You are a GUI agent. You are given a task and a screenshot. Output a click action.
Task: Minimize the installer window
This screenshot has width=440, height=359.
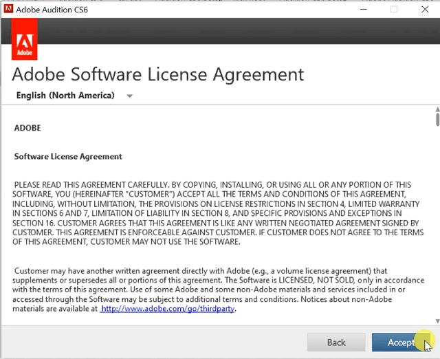(362, 10)
